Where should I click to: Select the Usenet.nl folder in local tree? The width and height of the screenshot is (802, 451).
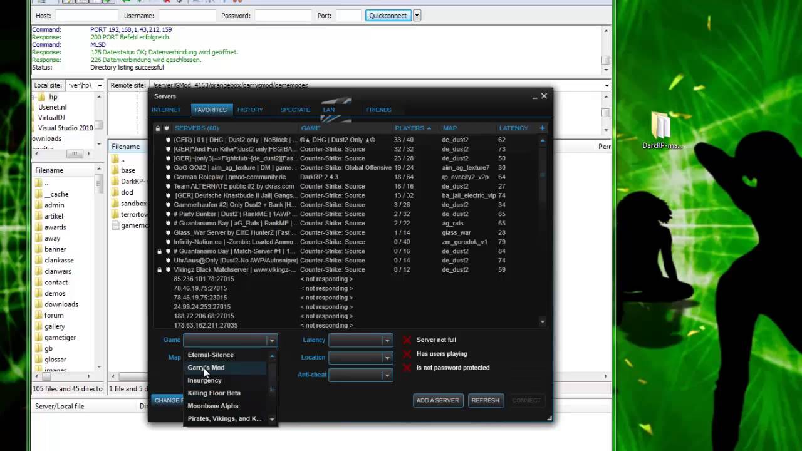[x=53, y=107]
